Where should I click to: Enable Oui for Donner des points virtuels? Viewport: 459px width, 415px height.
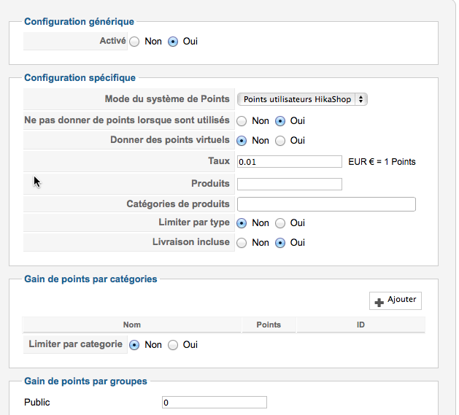pos(280,141)
